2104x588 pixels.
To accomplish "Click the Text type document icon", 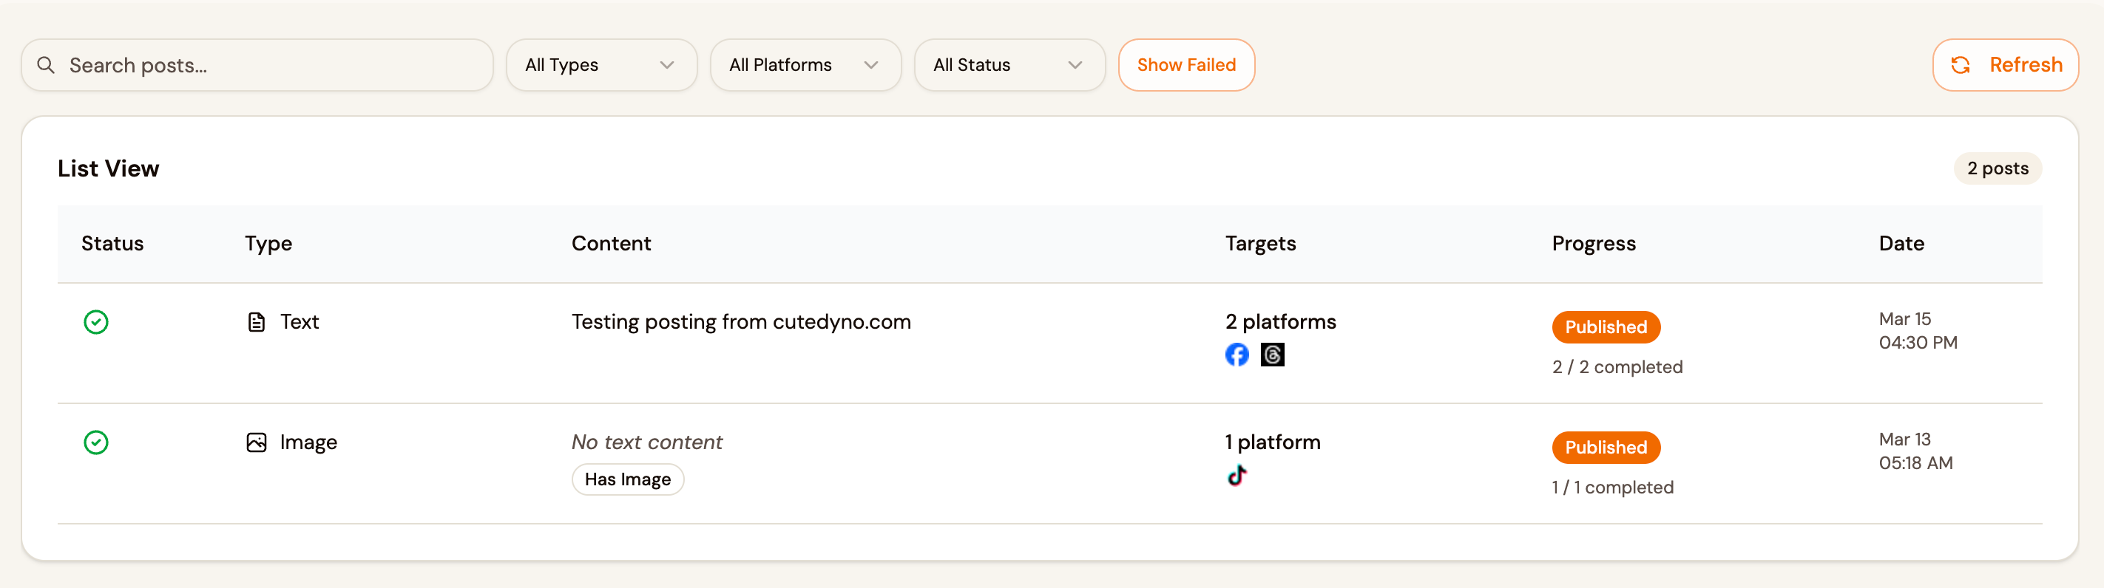I will pyautogui.click(x=256, y=321).
